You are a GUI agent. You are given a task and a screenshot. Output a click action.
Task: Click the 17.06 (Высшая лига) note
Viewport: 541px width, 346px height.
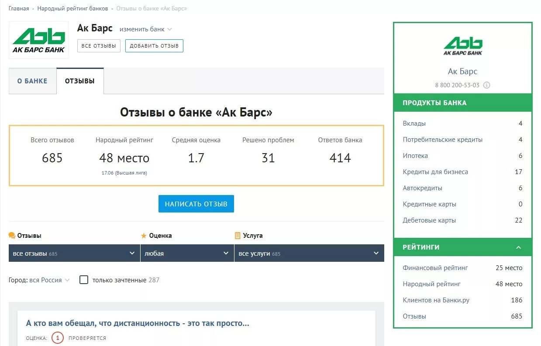(124, 173)
